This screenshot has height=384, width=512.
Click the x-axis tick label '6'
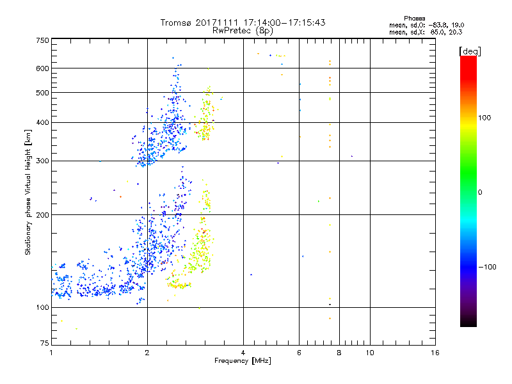pos(299,353)
